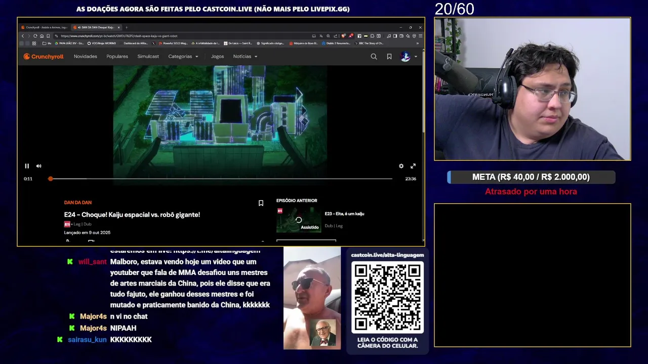Open the PAPA LEÃO XIV bookmark
This screenshot has height=364, width=648.
[x=69, y=43]
